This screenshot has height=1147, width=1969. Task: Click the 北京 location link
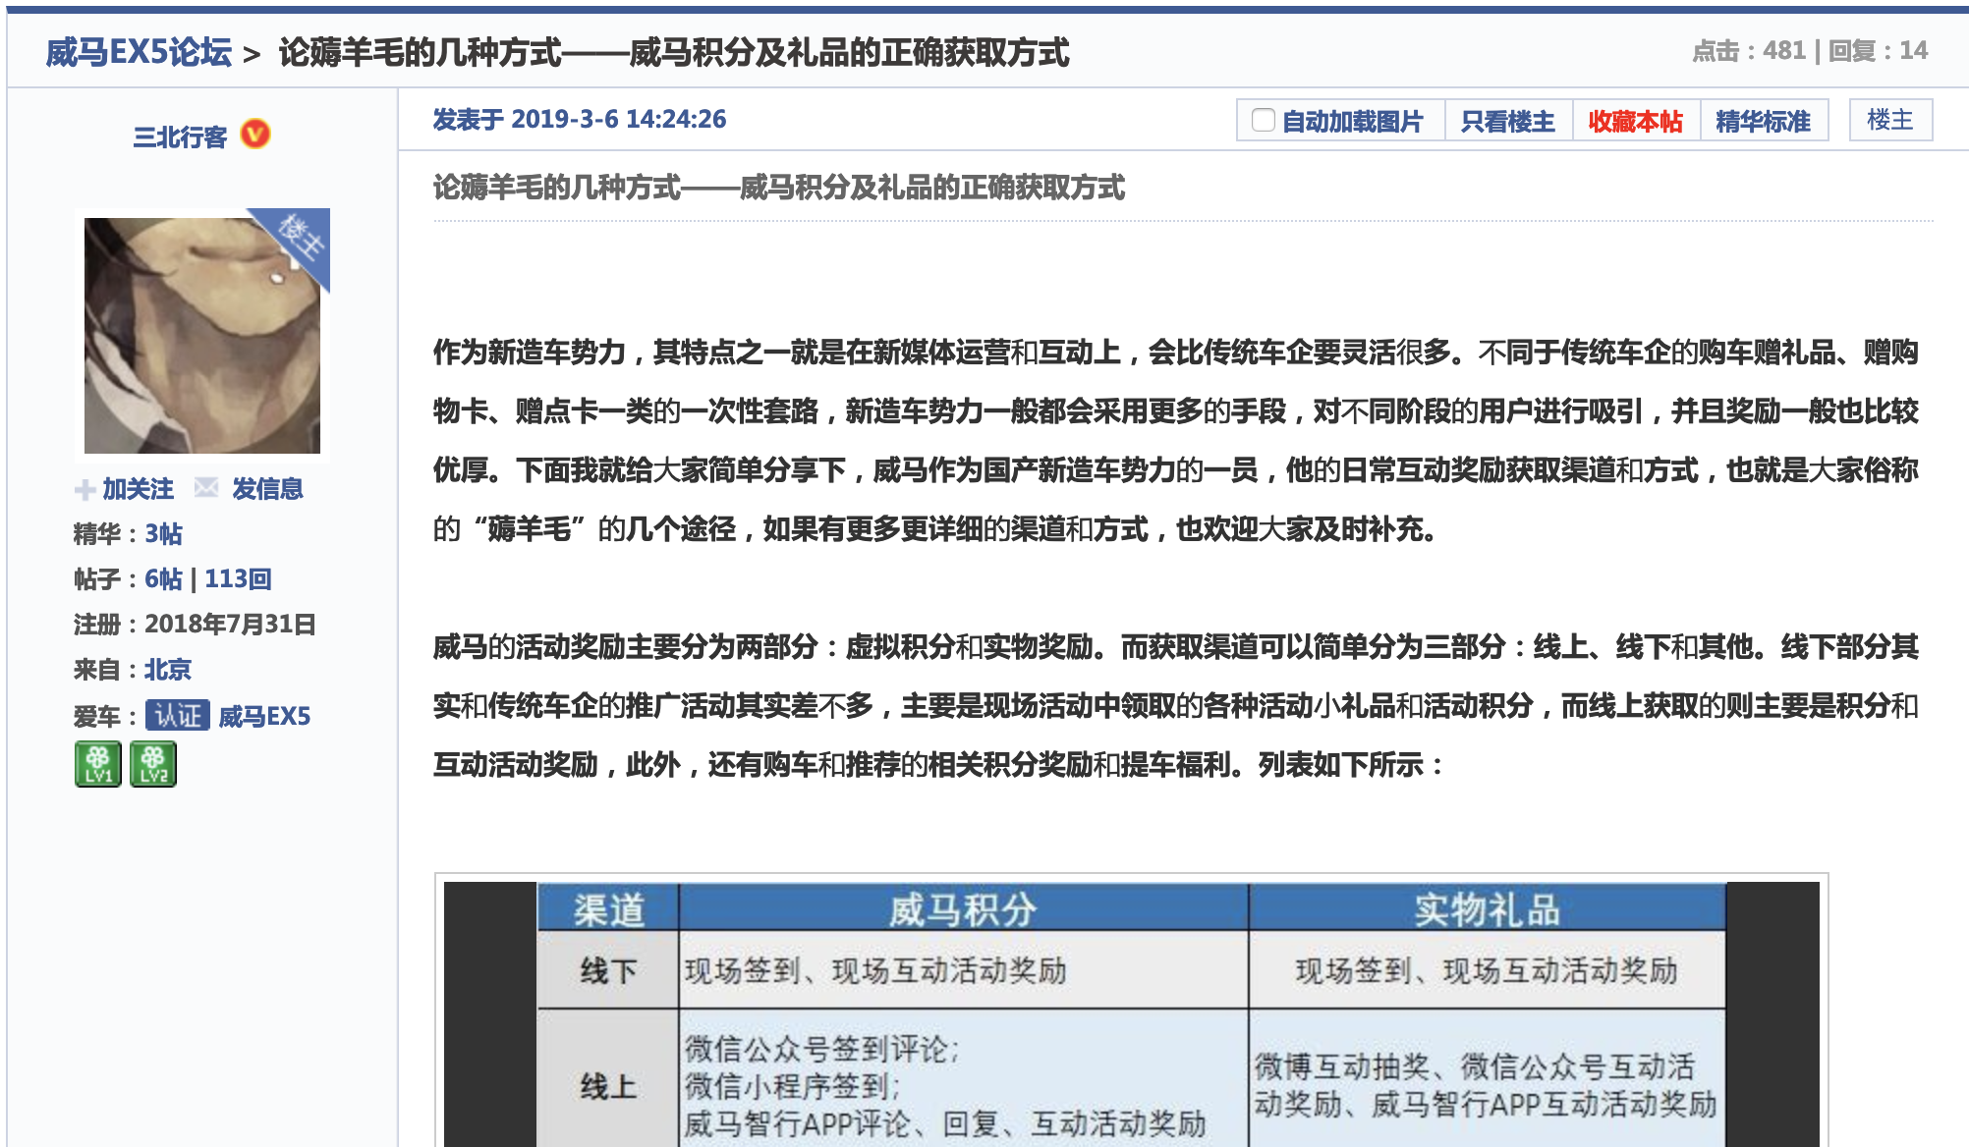point(168,670)
